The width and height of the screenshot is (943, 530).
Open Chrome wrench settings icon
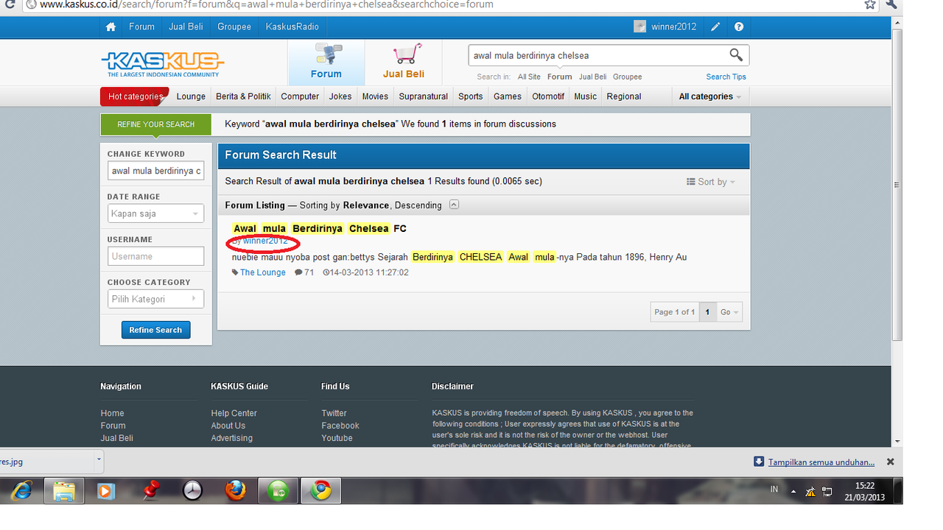[891, 4]
